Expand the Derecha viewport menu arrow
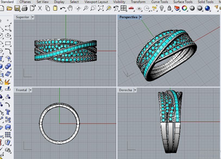This screenshot has height=159, width=221. pos(135,90)
